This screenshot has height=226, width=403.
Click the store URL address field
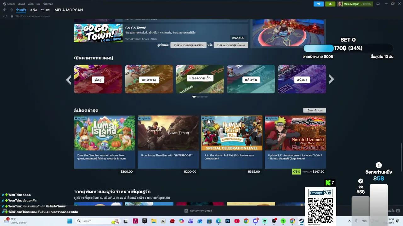click(x=32, y=16)
